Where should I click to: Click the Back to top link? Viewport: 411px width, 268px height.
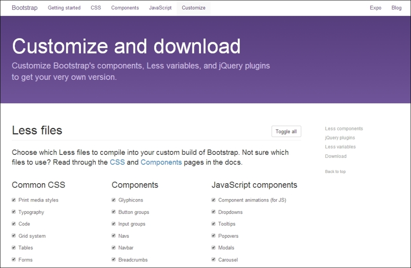[335, 172]
